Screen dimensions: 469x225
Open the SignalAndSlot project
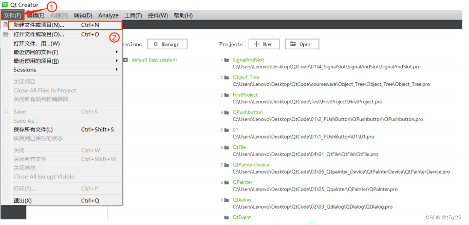[248, 60]
